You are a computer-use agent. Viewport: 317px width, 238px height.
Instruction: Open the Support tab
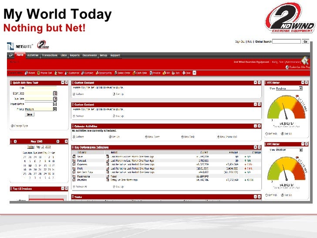(115, 55)
